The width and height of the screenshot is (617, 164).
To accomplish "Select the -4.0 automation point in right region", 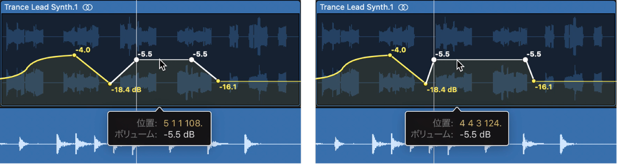I will coord(390,55).
